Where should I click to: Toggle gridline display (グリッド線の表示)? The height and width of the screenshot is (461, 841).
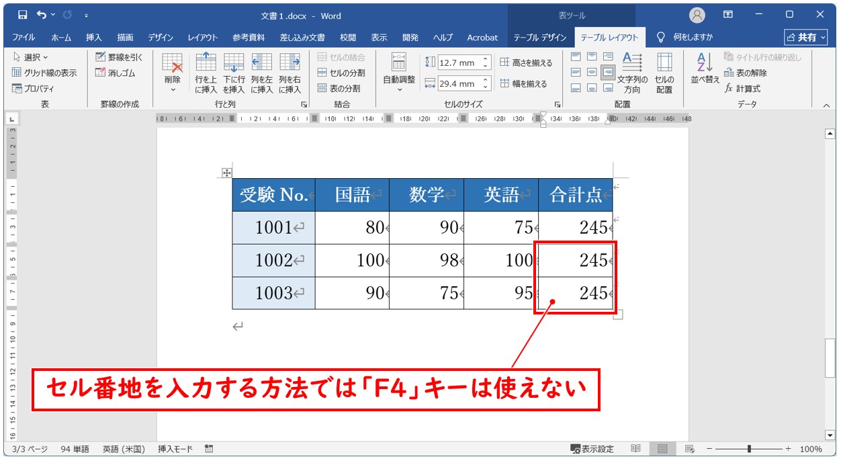[x=44, y=73]
